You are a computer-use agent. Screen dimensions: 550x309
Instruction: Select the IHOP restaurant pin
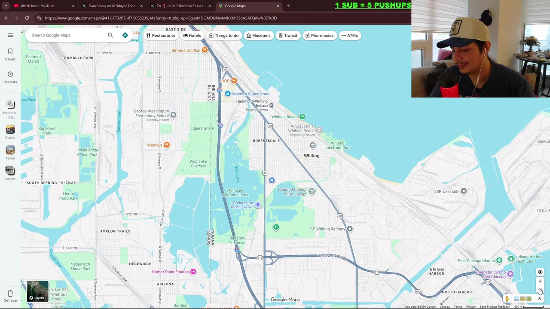point(234,81)
